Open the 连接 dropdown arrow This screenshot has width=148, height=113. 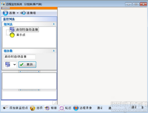[18, 13]
